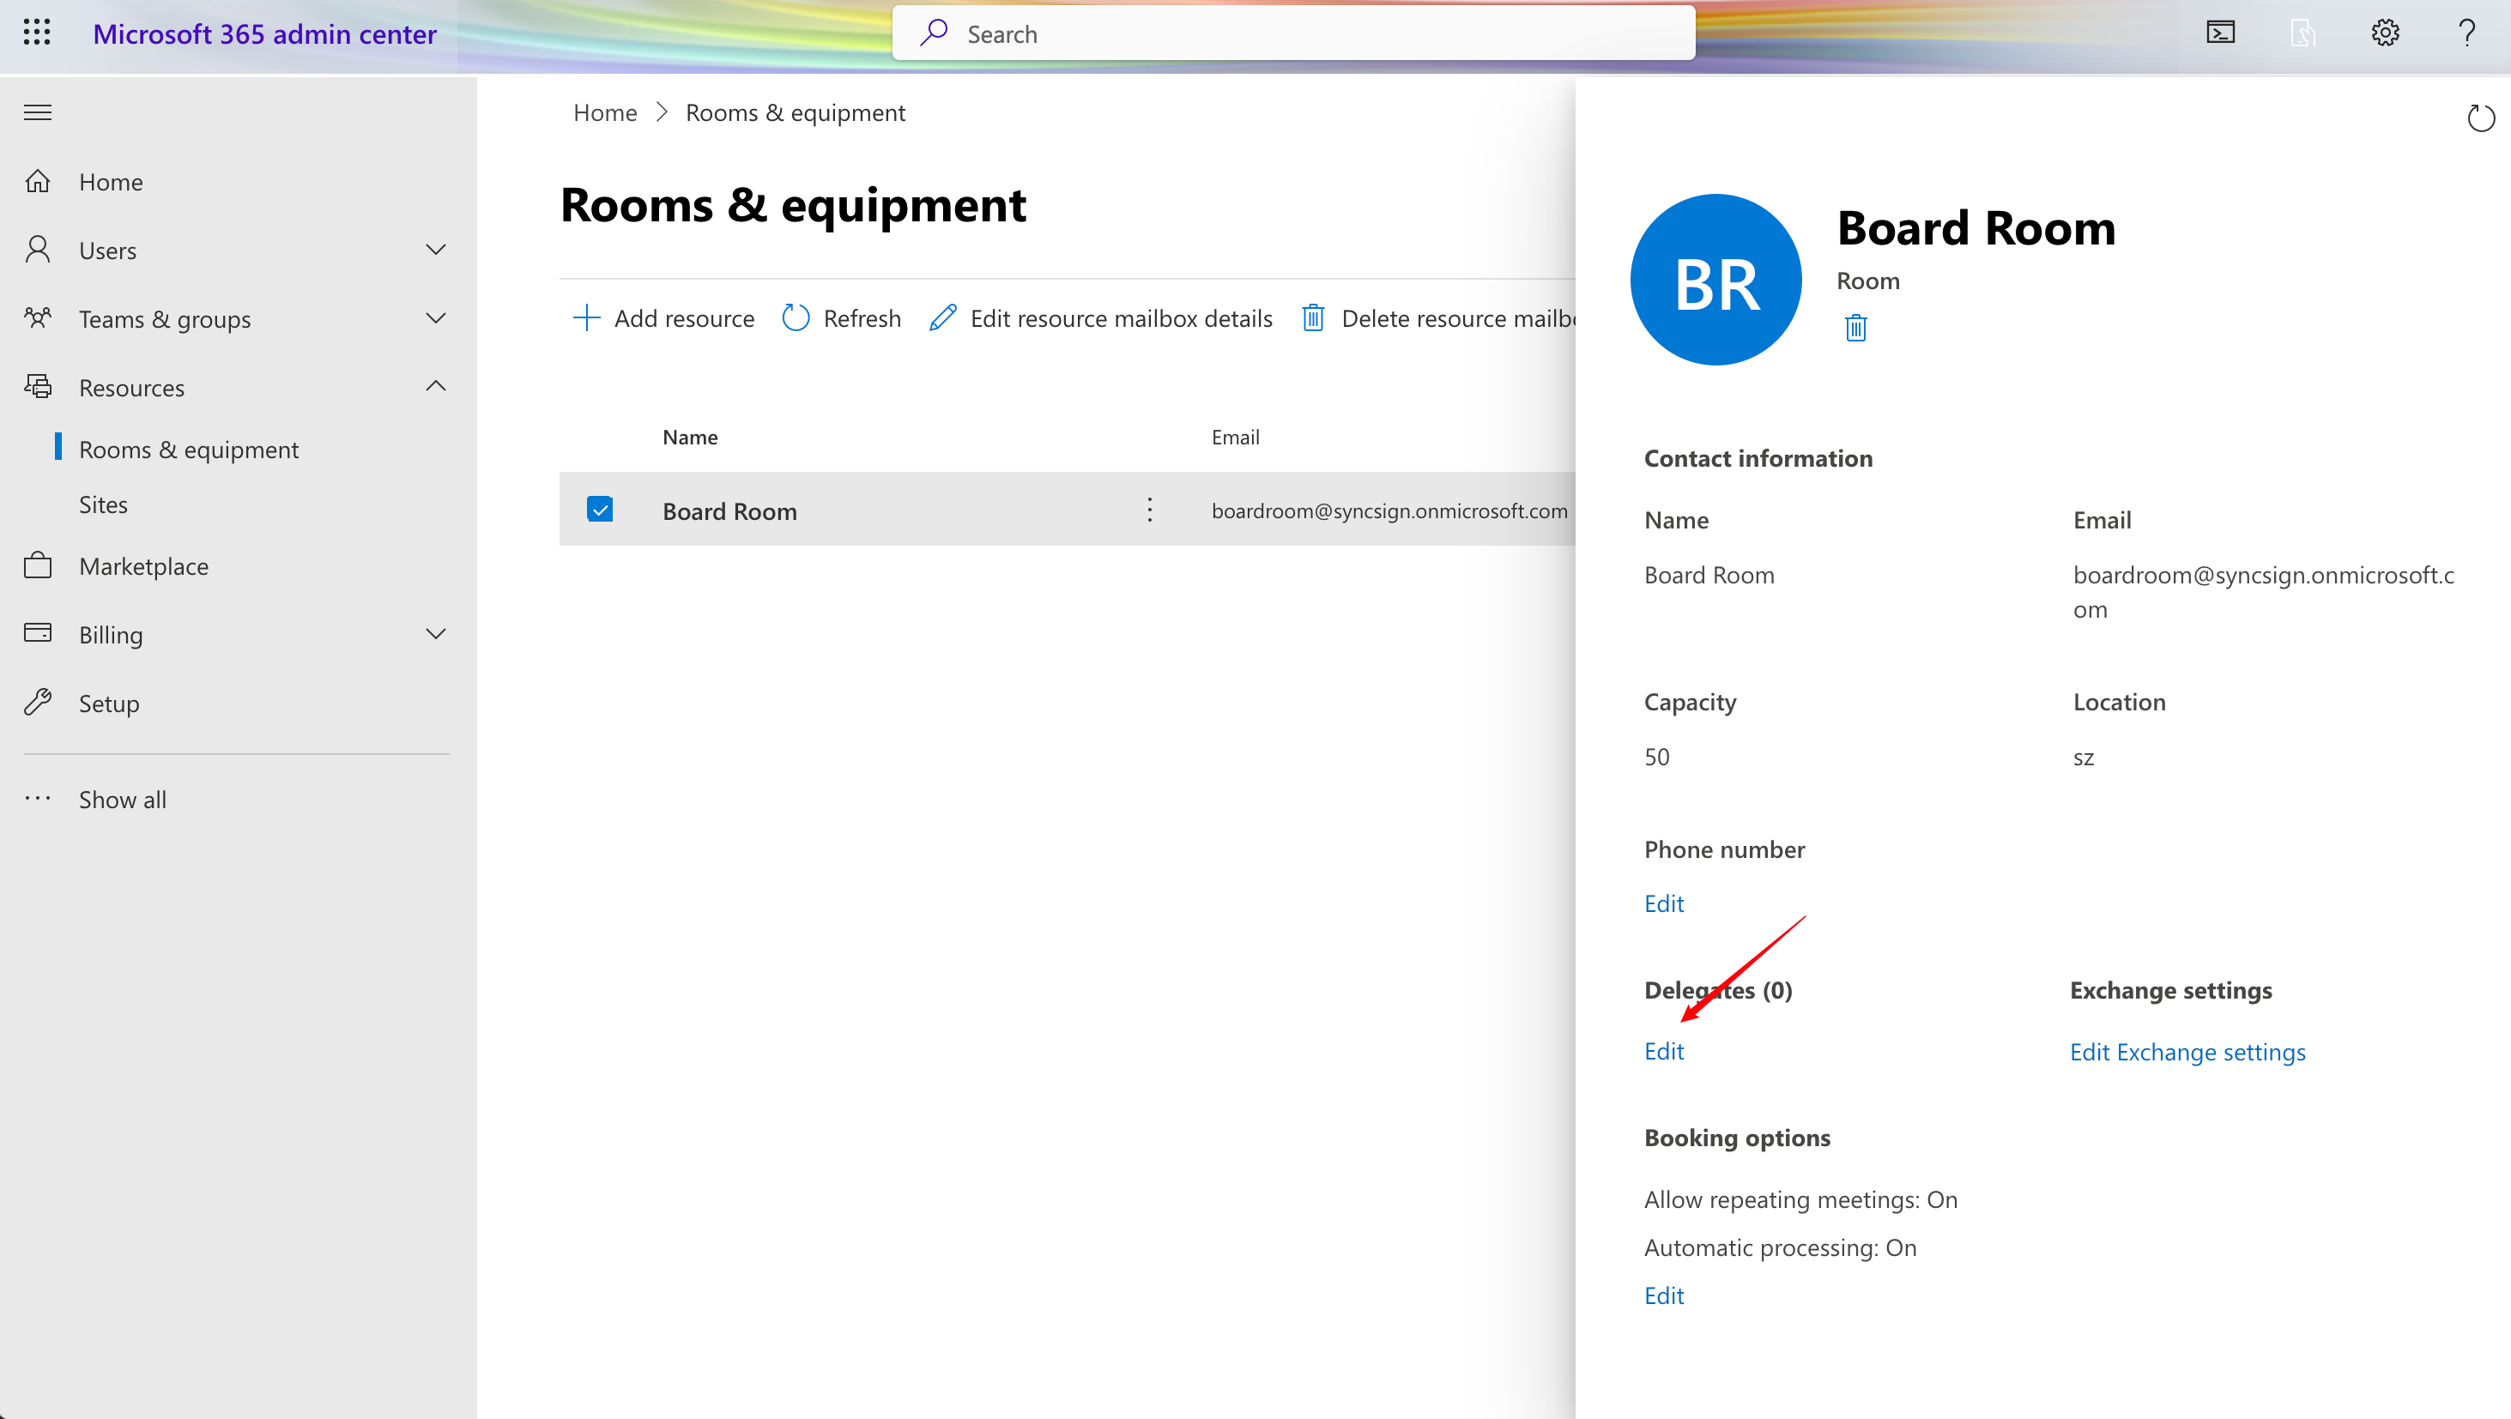
Task: Click Board Room name in table
Action: (x=729, y=510)
